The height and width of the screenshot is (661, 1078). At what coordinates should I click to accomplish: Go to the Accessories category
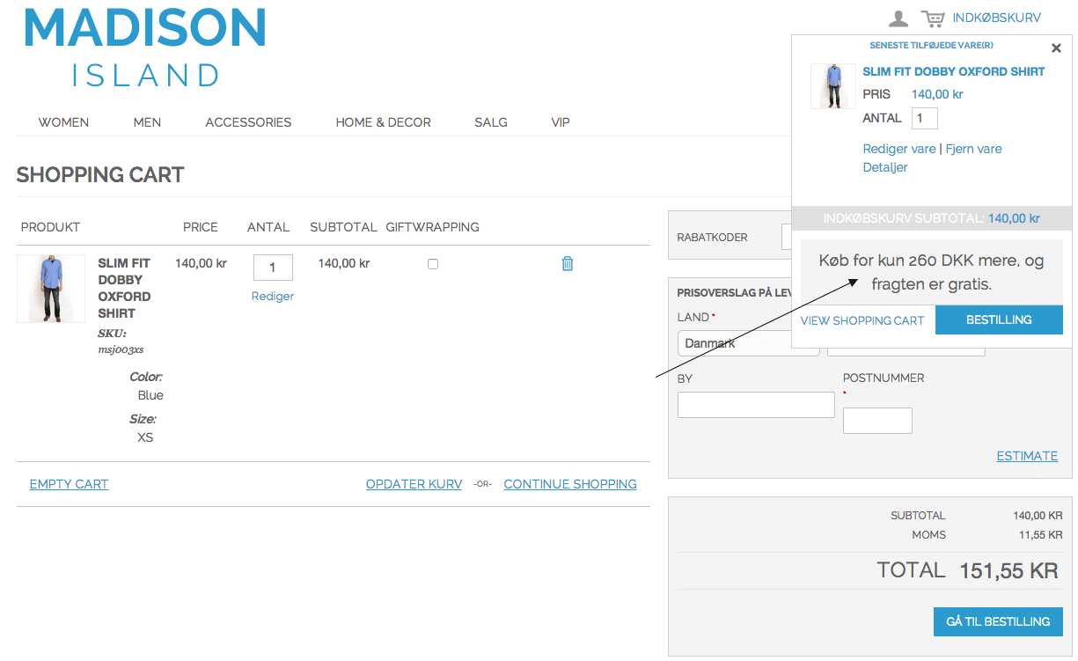248,122
